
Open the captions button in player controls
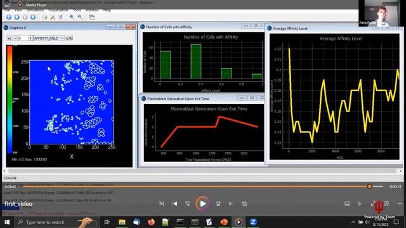(x=347, y=204)
